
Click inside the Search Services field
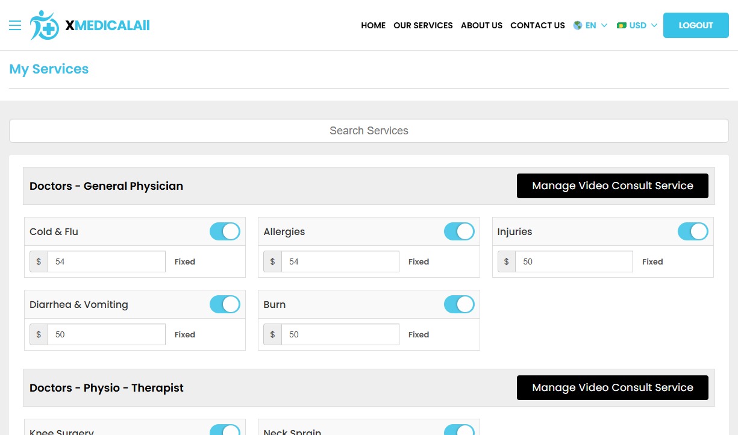point(369,130)
